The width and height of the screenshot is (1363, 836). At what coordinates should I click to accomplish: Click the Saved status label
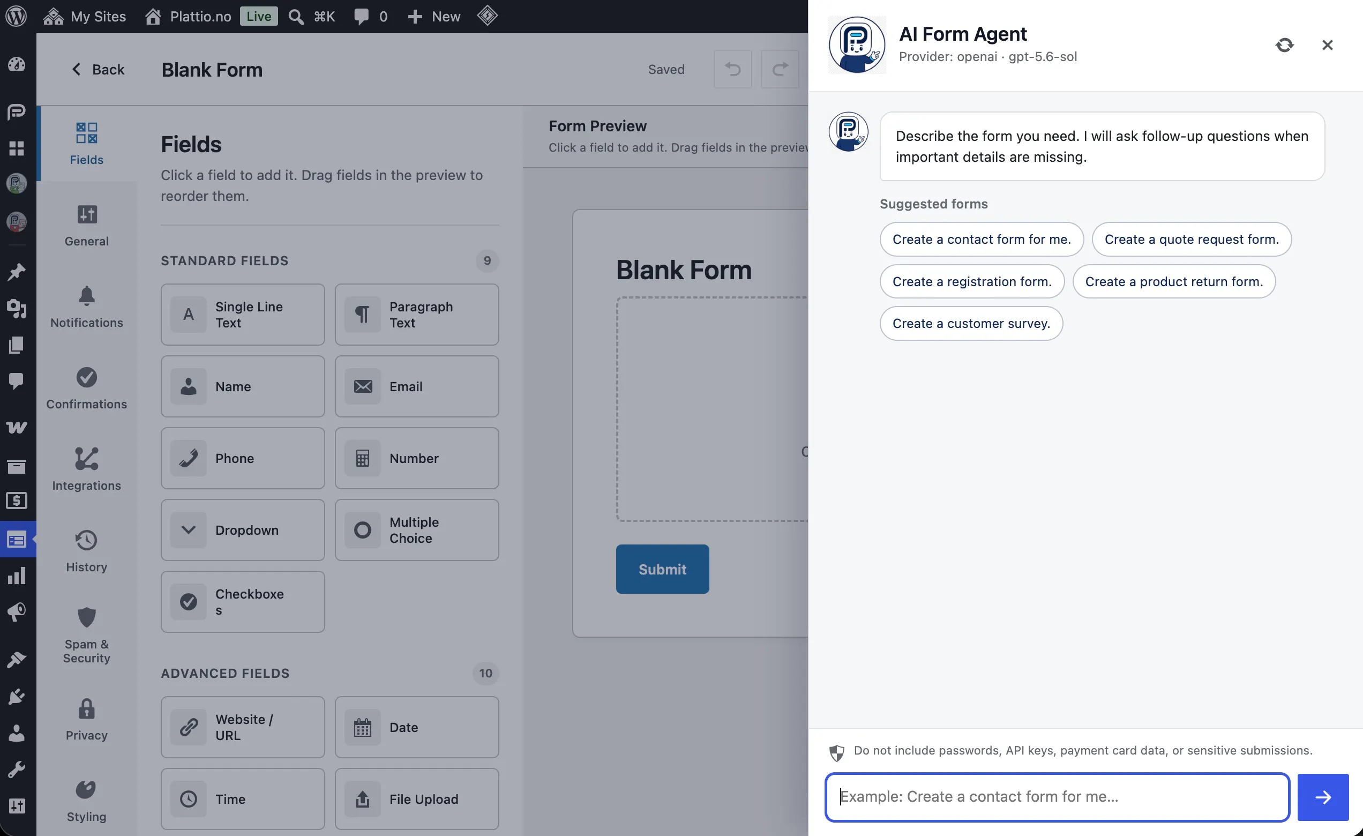click(x=666, y=69)
